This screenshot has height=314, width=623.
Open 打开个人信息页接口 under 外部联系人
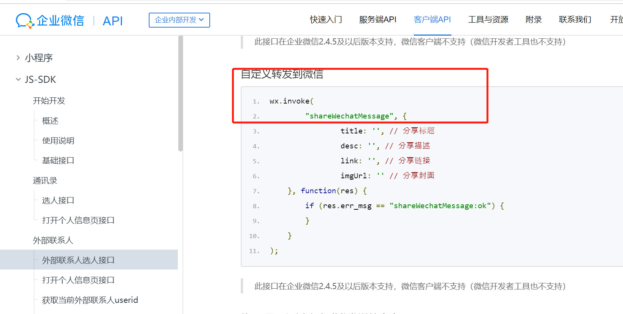[78, 280]
